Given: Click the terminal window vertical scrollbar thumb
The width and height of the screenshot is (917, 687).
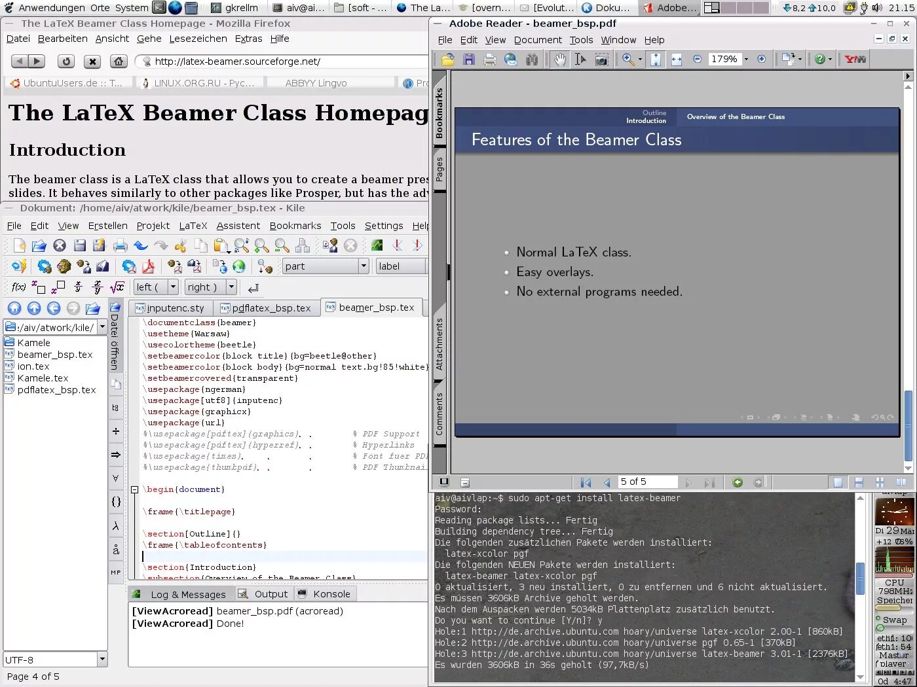Looking at the screenshot, I should click(x=860, y=578).
